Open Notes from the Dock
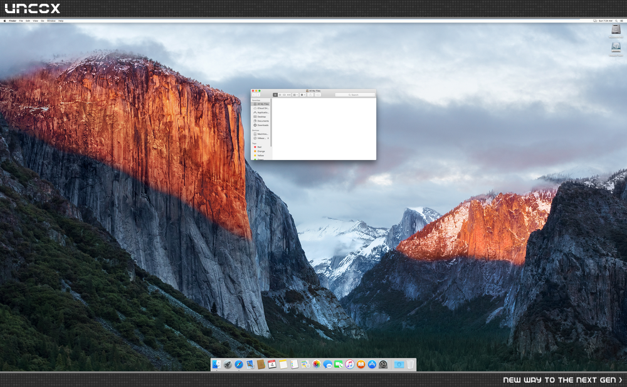Viewport: 627px width, 387px height. click(x=283, y=364)
